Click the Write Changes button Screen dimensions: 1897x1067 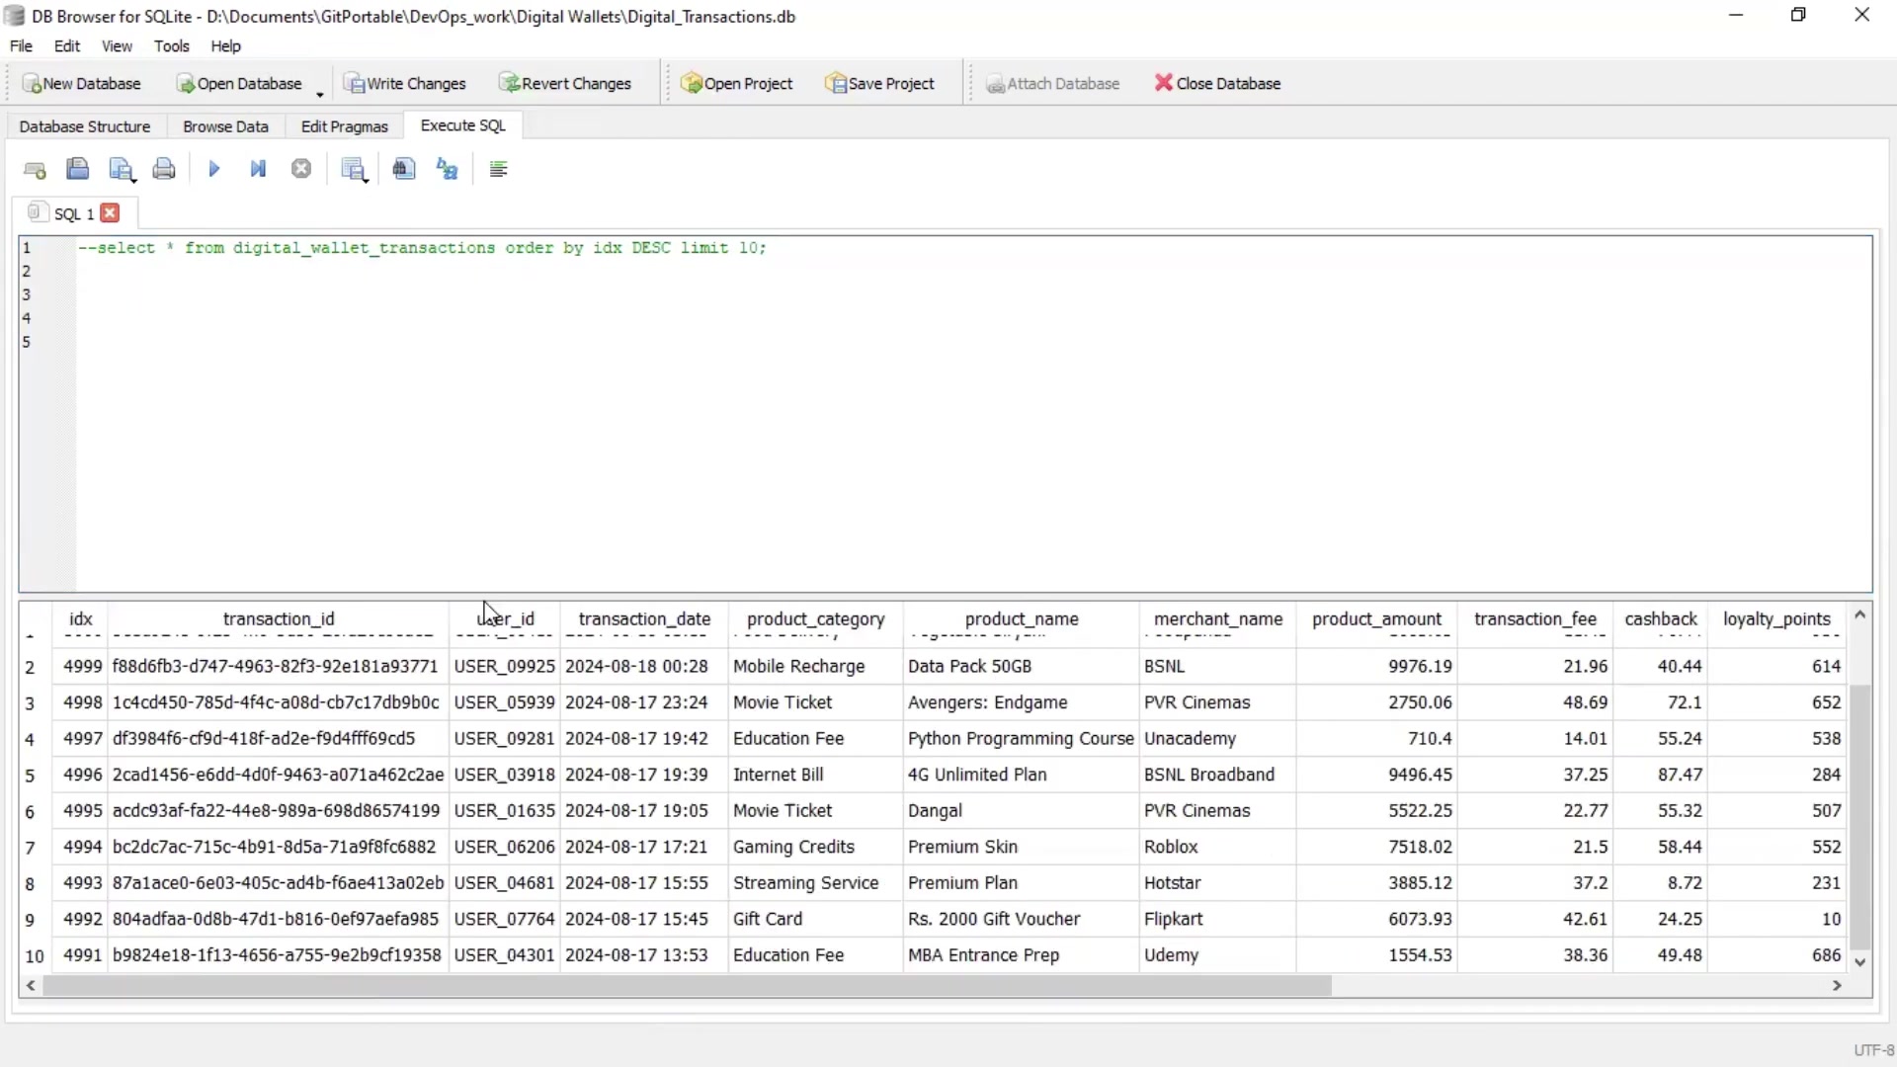[x=405, y=83]
